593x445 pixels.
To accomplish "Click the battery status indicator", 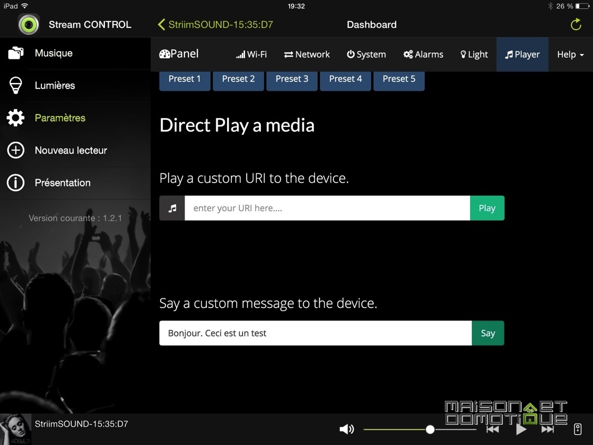I will pos(582,6).
